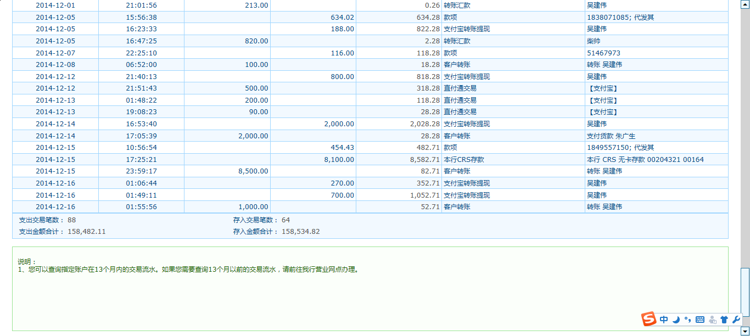Click the balance 2,028.28
This screenshot has width=750, height=336.
click(425, 124)
